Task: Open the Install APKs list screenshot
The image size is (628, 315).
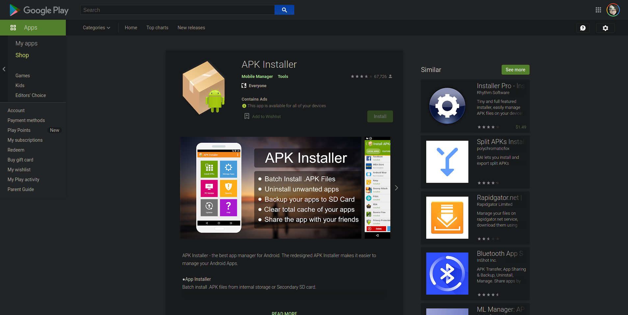Action: point(378,188)
